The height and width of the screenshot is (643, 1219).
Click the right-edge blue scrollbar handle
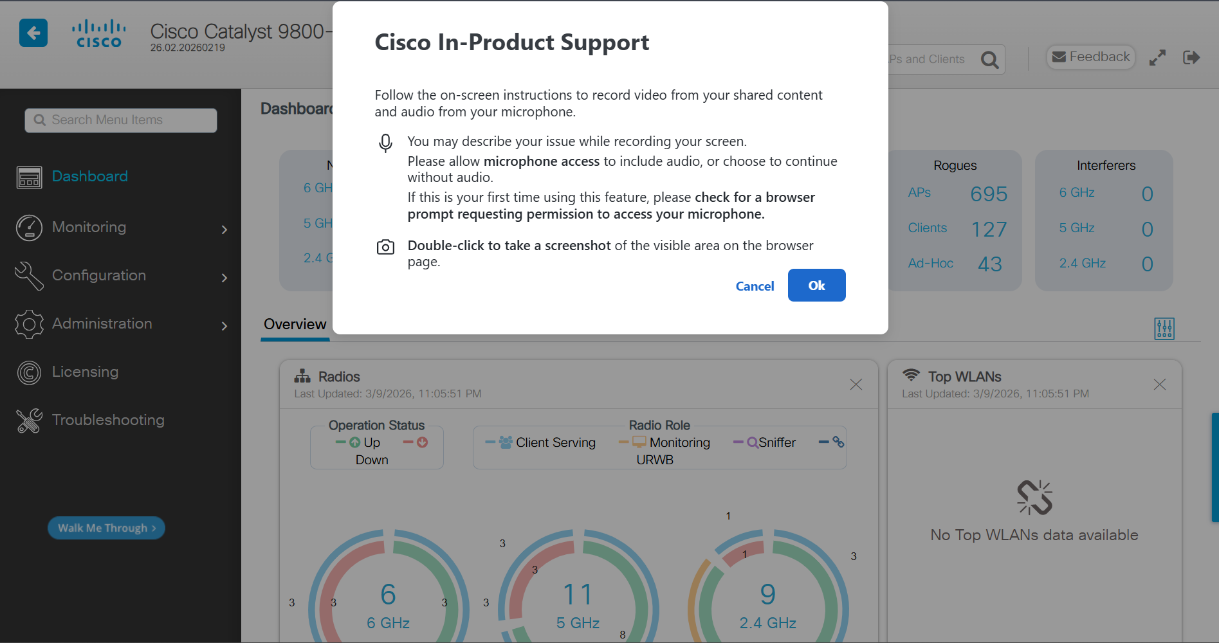(x=1214, y=467)
